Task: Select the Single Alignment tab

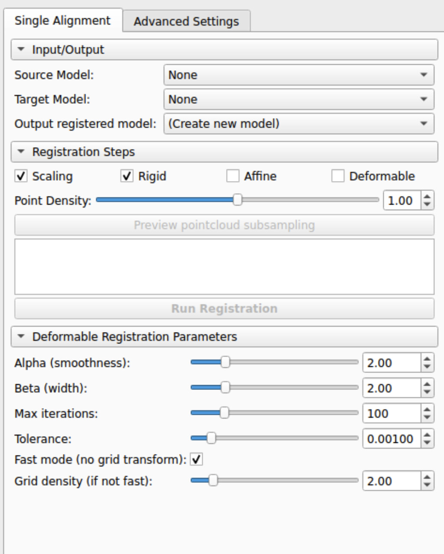Action: (x=62, y=20)
